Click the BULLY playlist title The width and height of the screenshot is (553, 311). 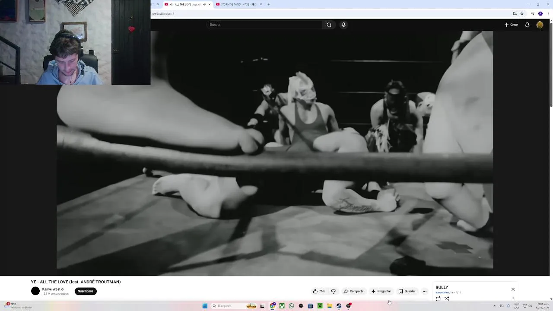(x=442, y=287)
